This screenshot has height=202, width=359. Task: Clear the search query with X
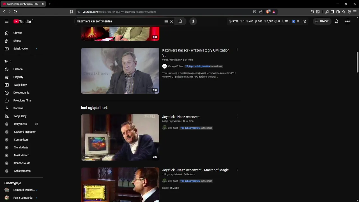click(x=171, y=21)
